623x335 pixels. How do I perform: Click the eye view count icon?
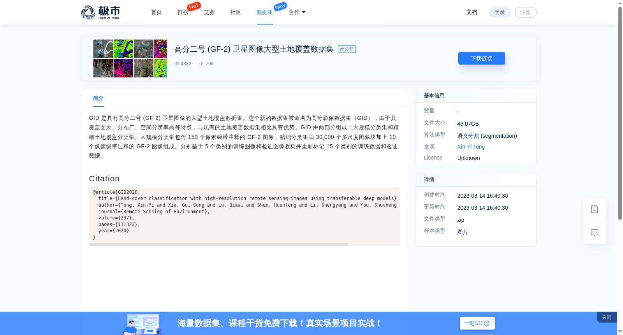pyautogui.click(x=177, y=64)
